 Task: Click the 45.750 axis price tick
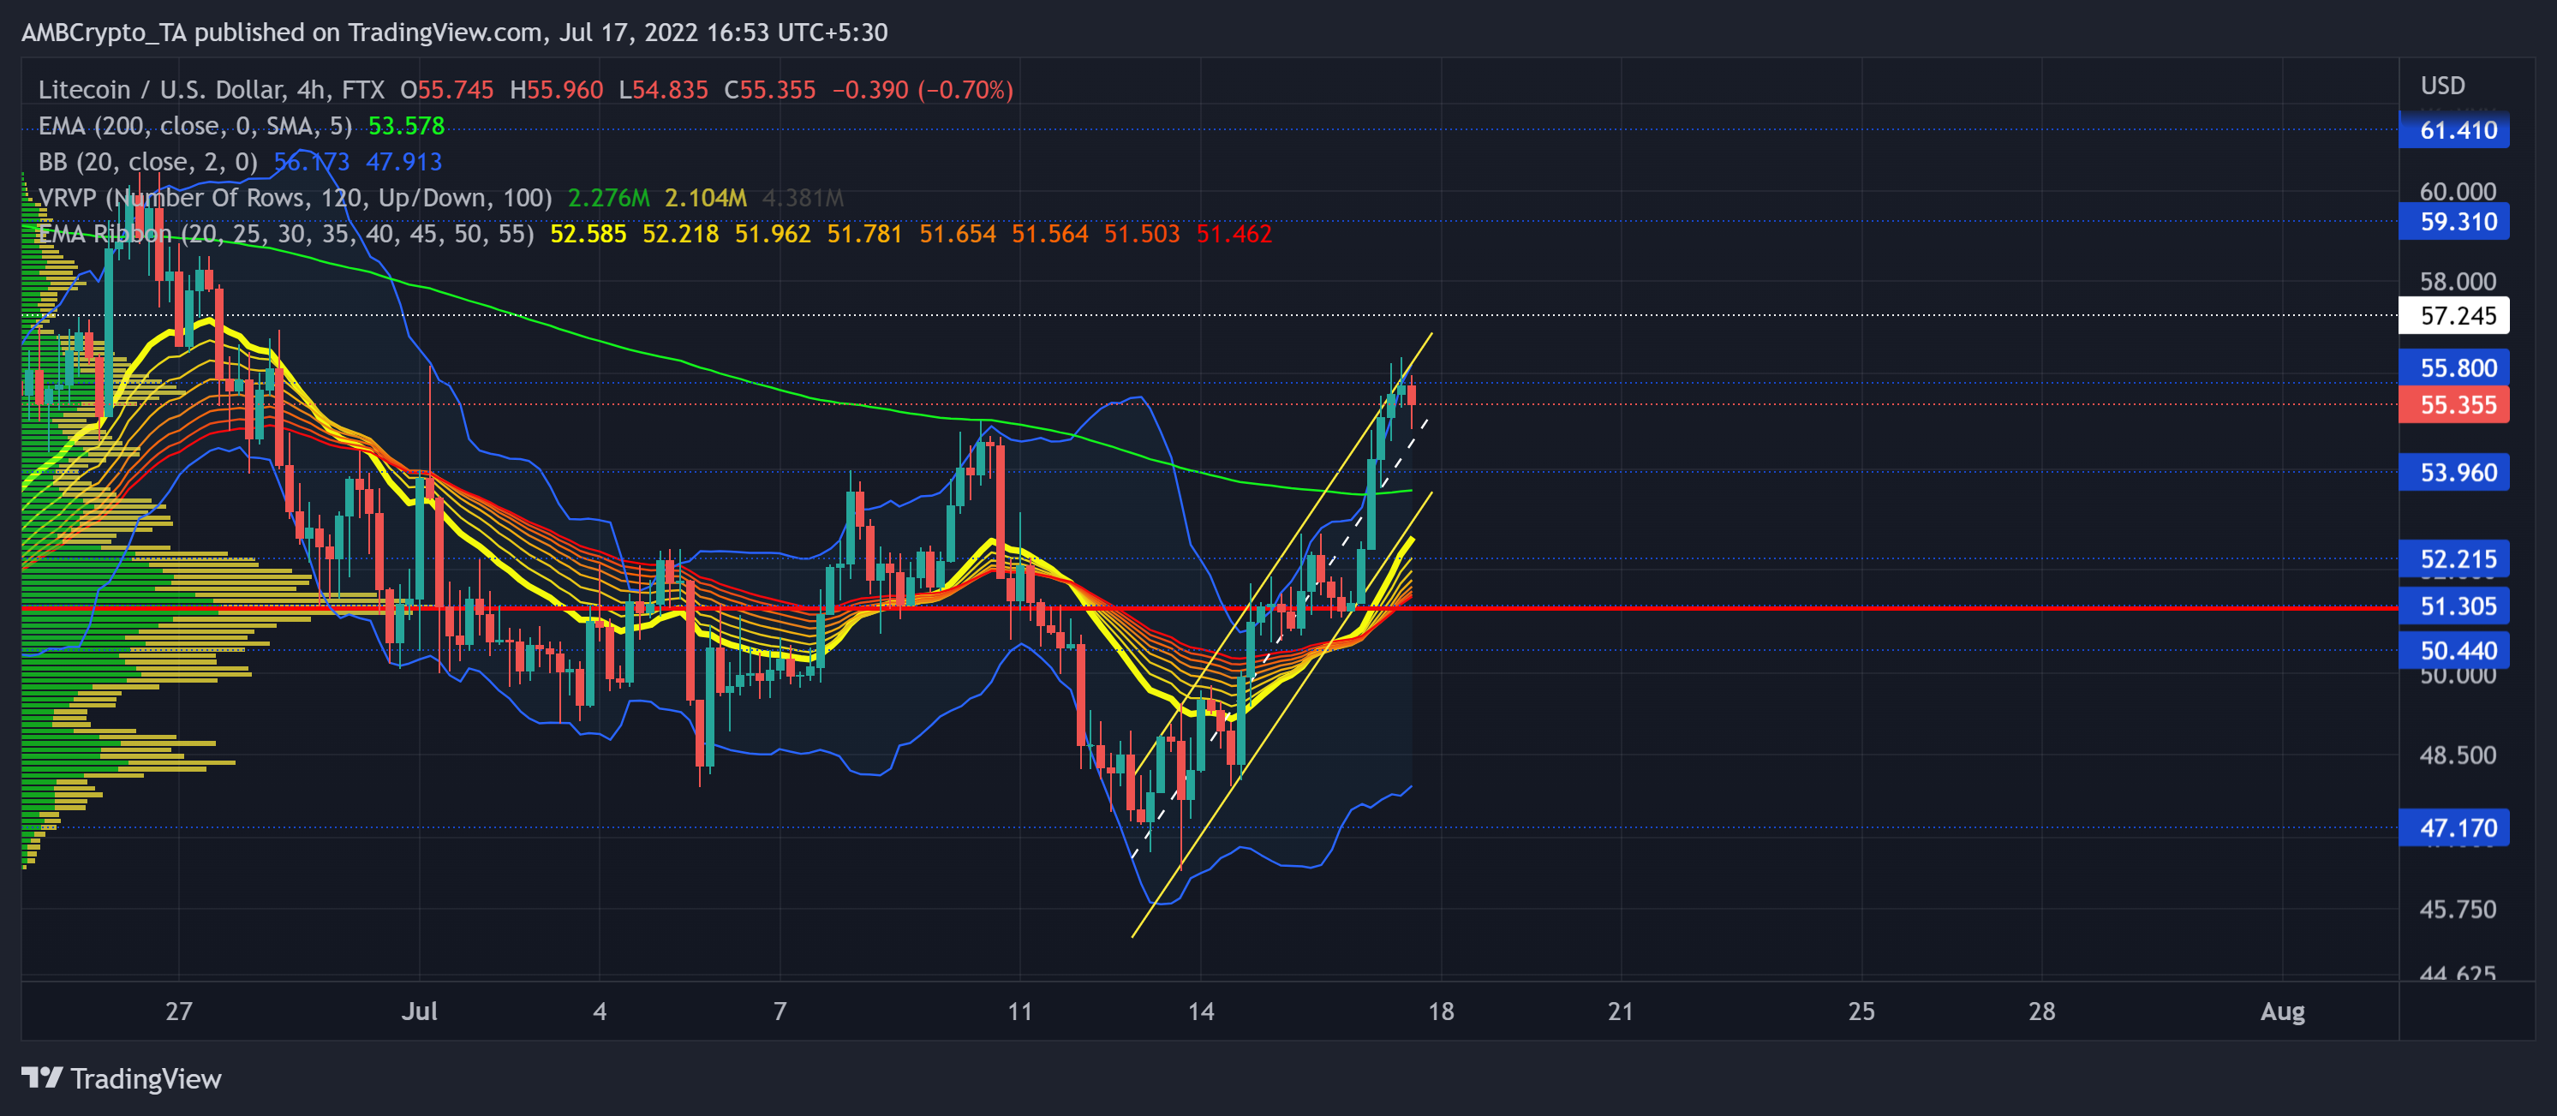click(x=2458, y=909)
